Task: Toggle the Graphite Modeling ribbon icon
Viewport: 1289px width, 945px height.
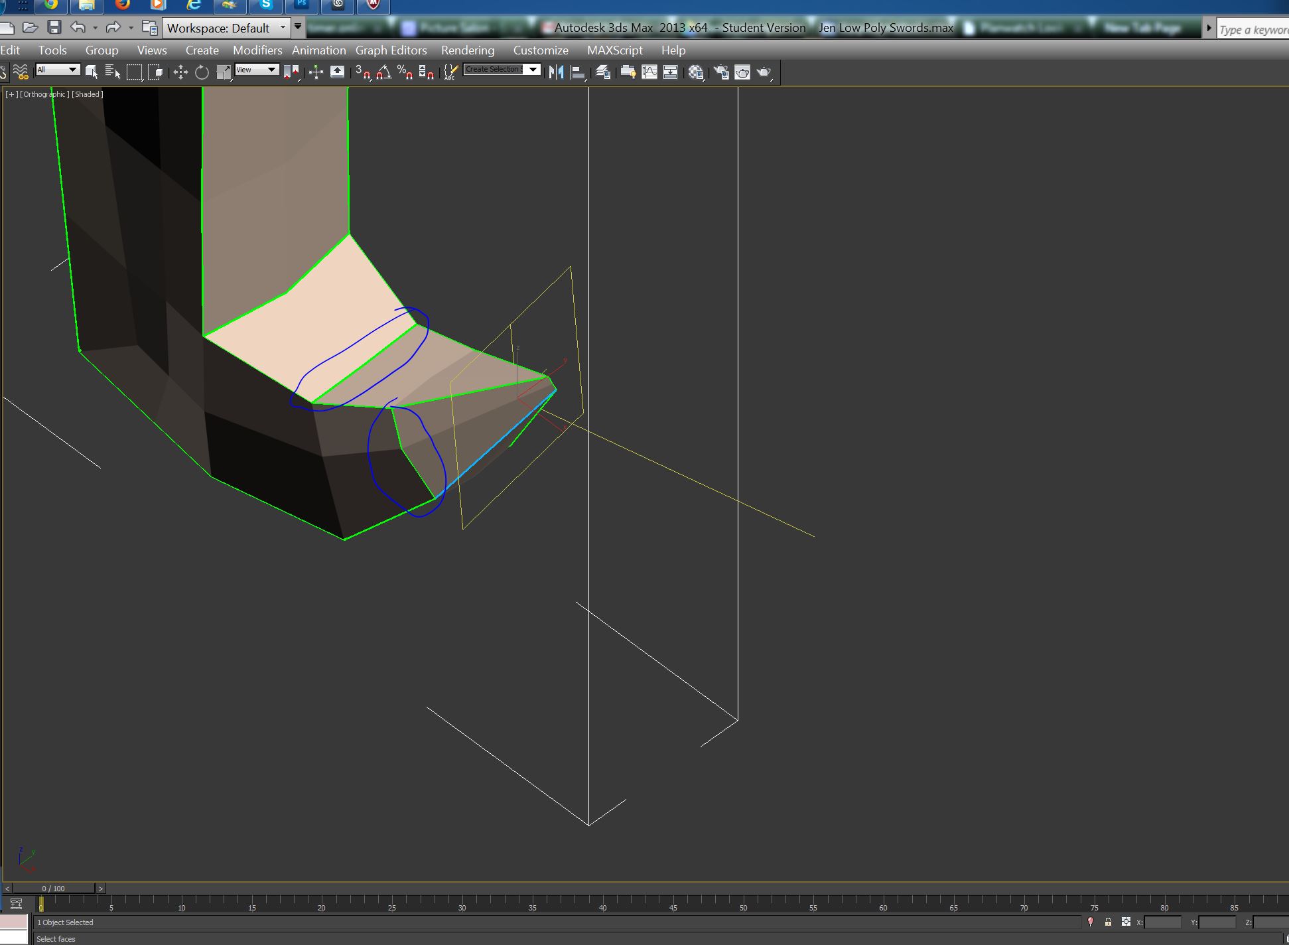Action: tap(628, 72)
